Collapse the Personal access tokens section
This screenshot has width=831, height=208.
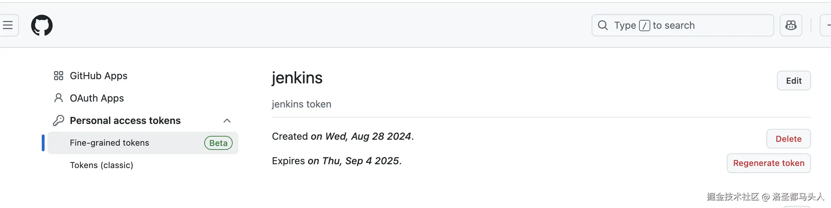coord(227,121)
